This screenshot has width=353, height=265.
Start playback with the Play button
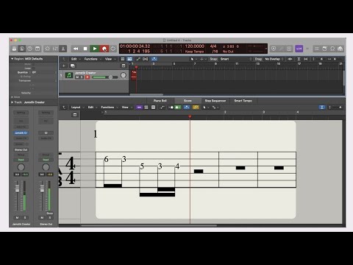click(95, 49)
